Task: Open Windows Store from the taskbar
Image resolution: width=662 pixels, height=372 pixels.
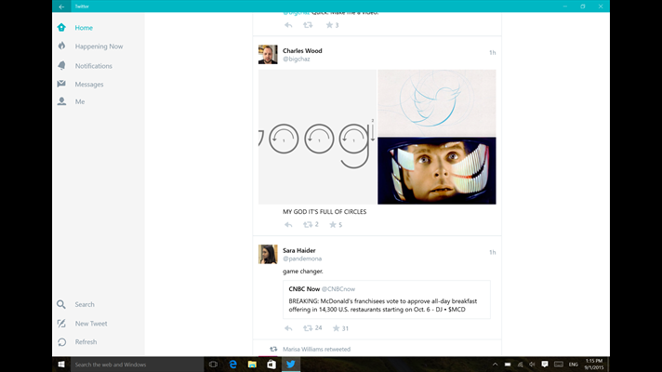Action: click(271, 365)
